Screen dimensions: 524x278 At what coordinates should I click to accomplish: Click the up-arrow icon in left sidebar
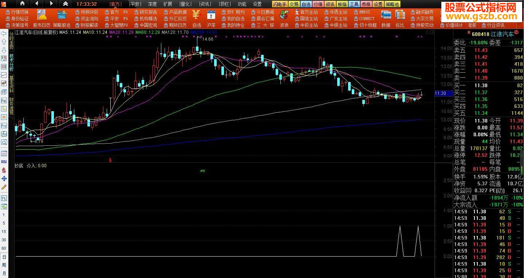point(4,42)
